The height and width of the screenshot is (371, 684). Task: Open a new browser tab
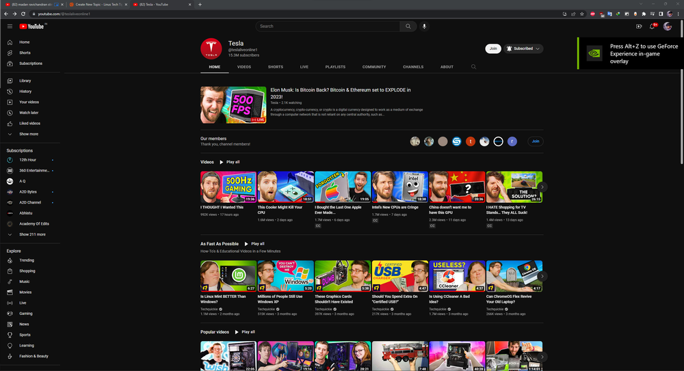pos(200,4)
